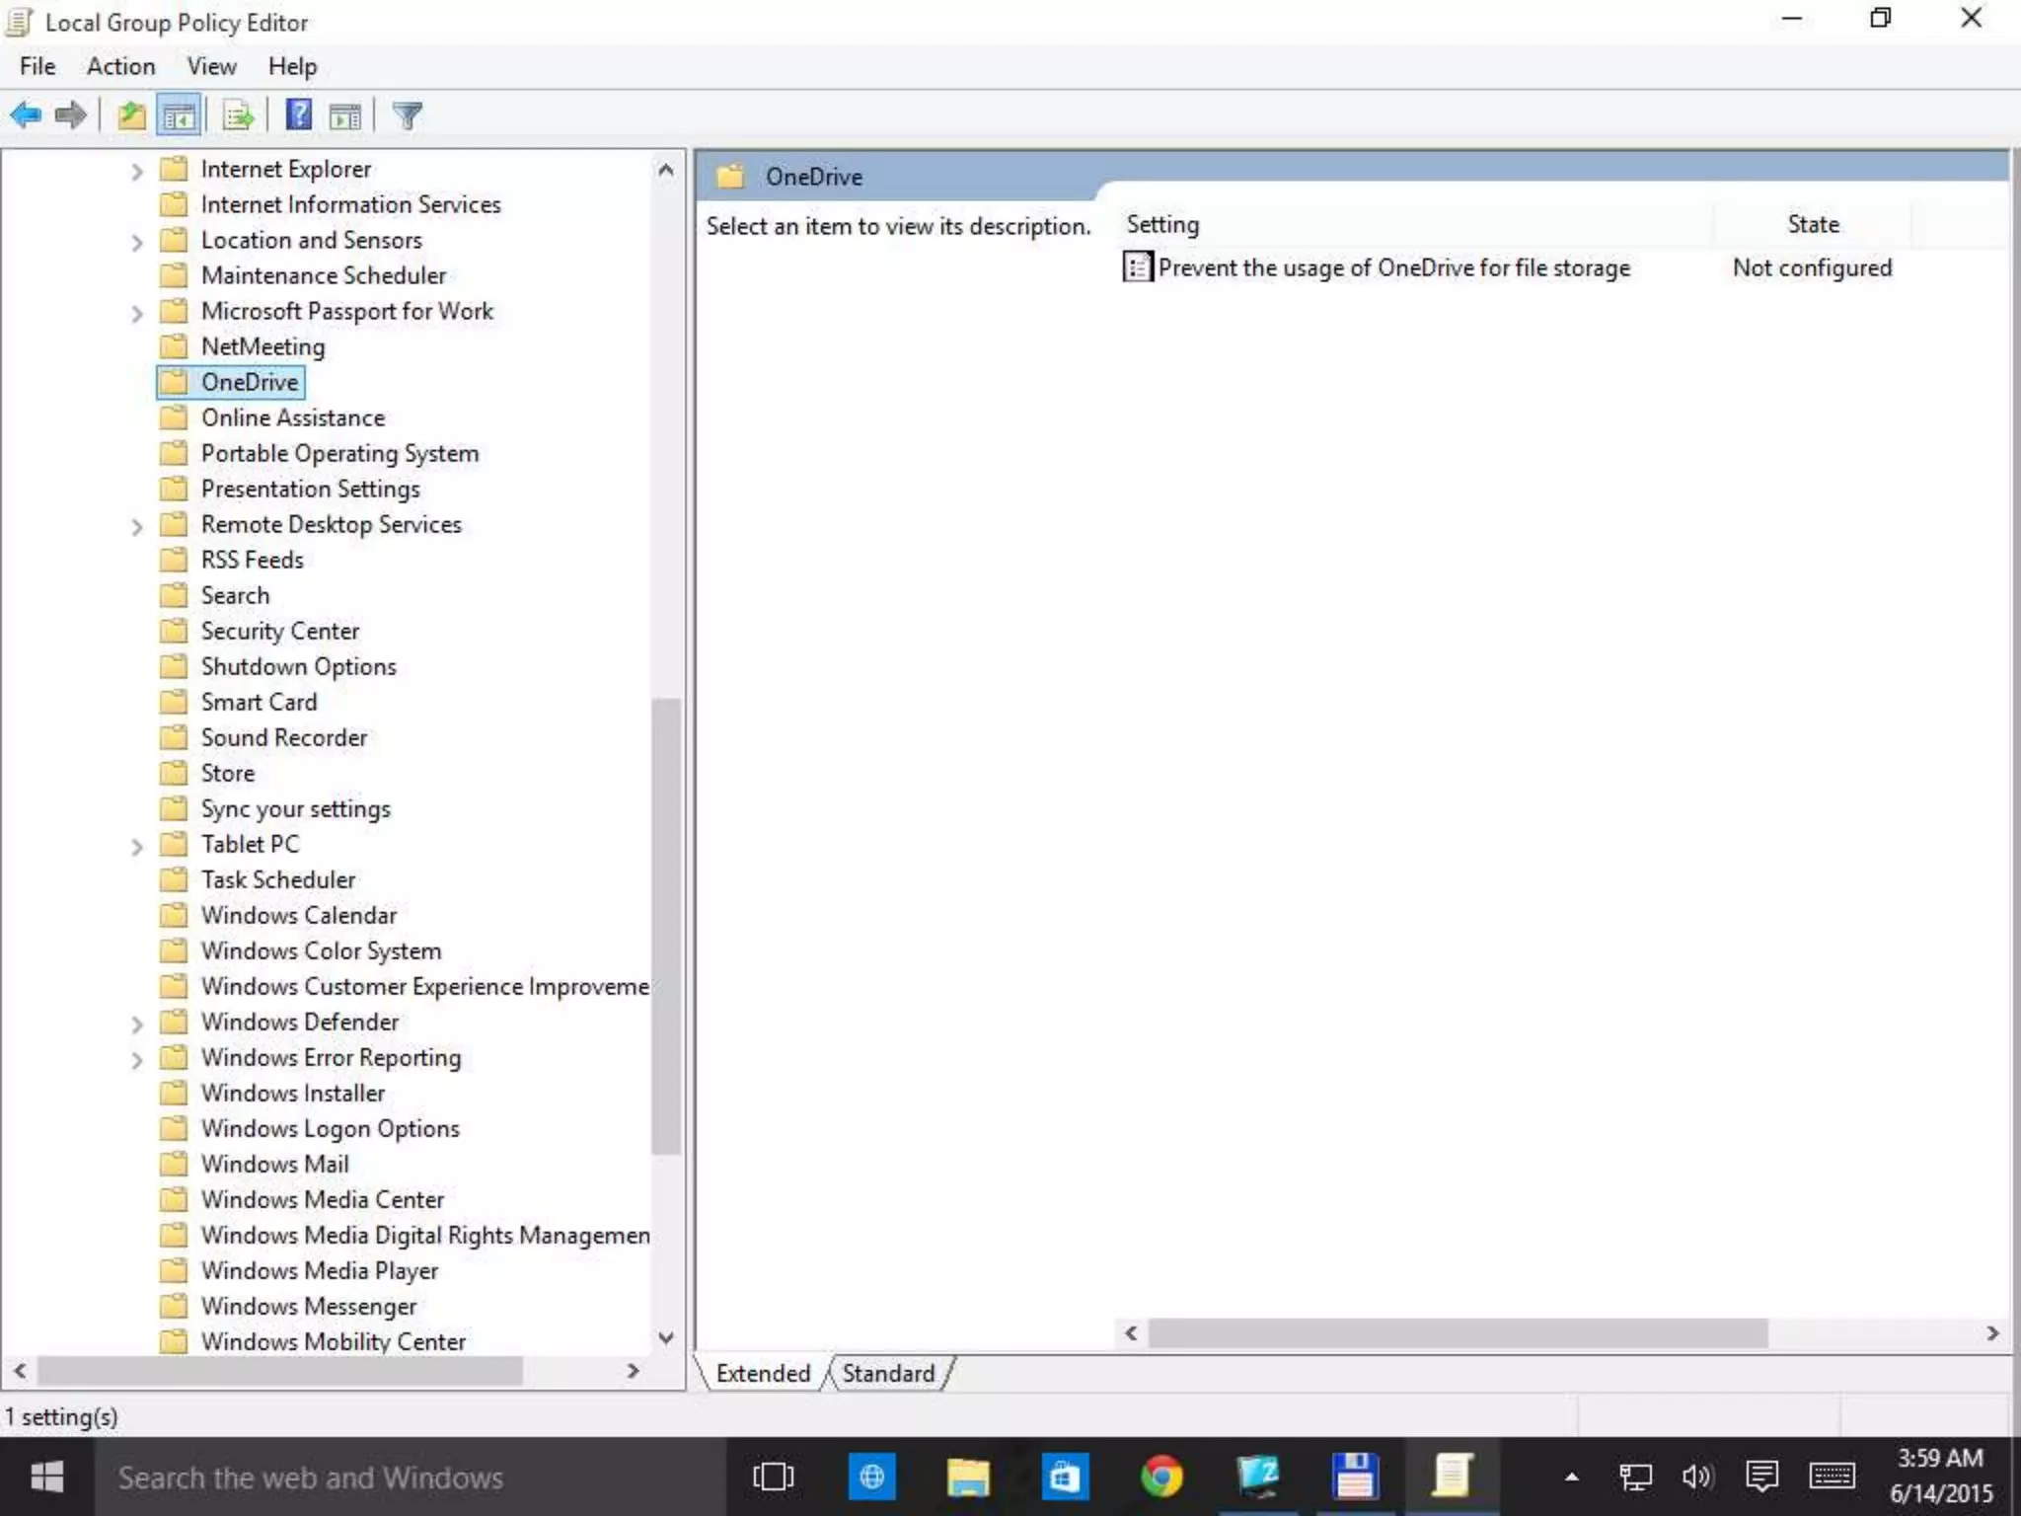Expand the Tablet PC node
Screen dimensions: 2021x1516
[137, 846]
